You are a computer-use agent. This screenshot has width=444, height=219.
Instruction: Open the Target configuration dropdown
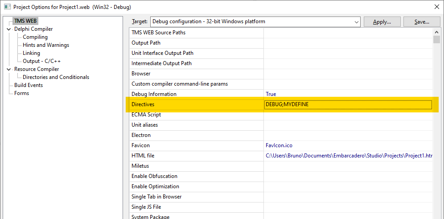point(356,22)
